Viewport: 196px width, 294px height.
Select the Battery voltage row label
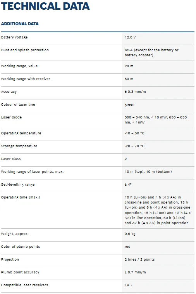pos(14,37)
